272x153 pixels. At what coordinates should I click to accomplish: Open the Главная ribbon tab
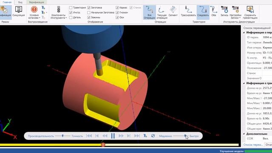click(7, 2)
